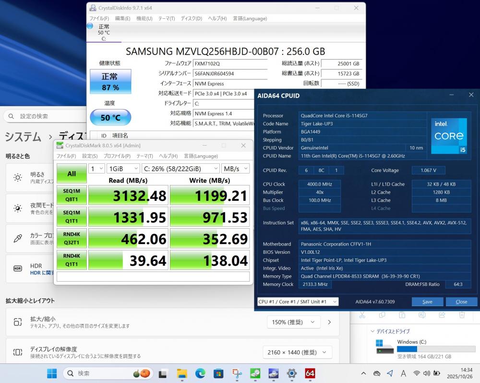Show hidden system tray icons

click(x=363, y=373)
